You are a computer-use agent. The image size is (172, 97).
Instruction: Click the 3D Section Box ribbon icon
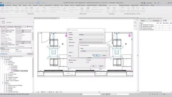pyautogui.click(x=31, y=9)
